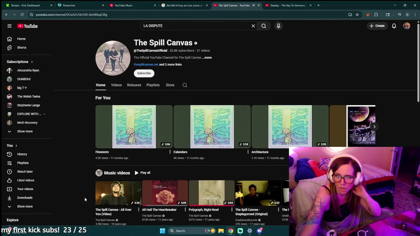The height and width of the screenshot is (236, 420).
Task: Open a new browser tab
Action: click(x=318, y=5)
